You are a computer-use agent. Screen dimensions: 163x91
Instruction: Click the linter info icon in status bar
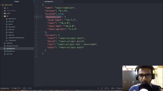pos(18,88)
